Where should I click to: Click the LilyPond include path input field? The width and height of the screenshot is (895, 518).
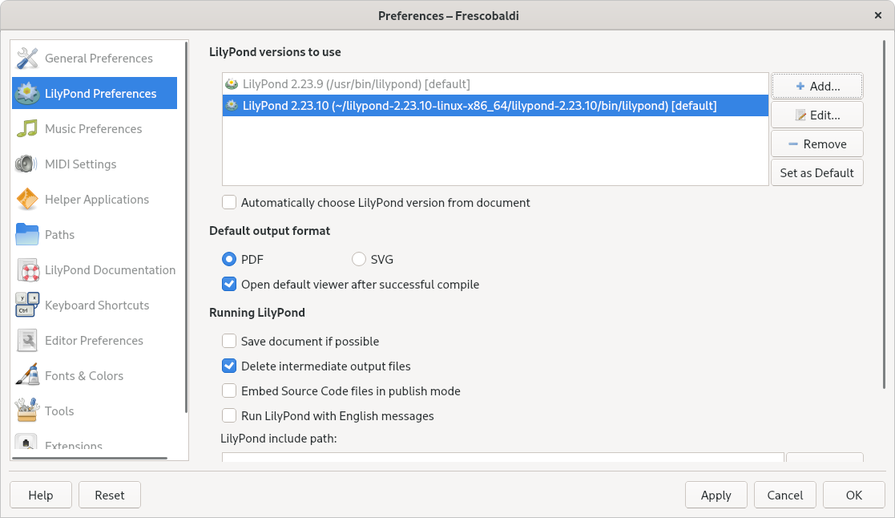(502, 458)
